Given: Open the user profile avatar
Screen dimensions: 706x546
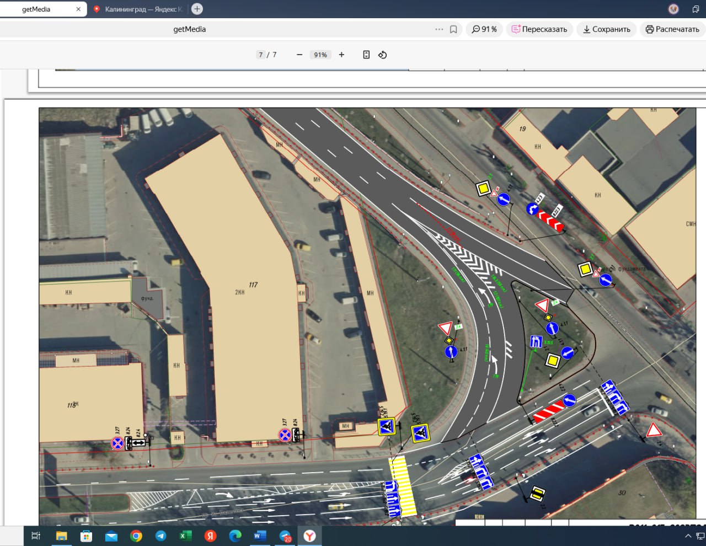Looking at the screenshot, I should 673,9.
